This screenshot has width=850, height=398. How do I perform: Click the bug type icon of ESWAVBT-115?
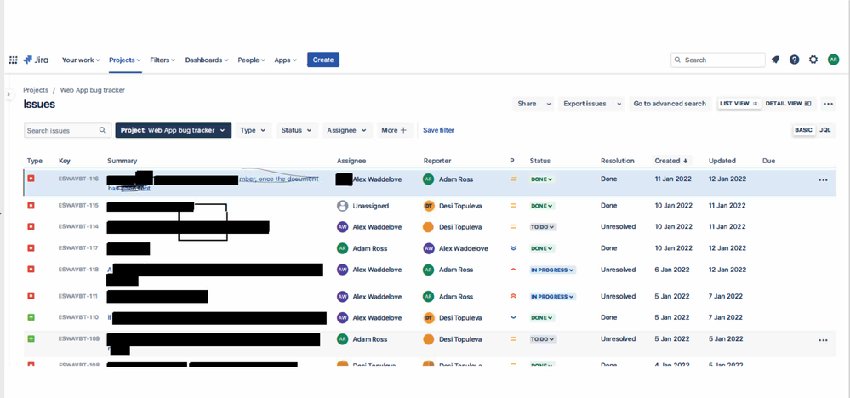point(31,205)
